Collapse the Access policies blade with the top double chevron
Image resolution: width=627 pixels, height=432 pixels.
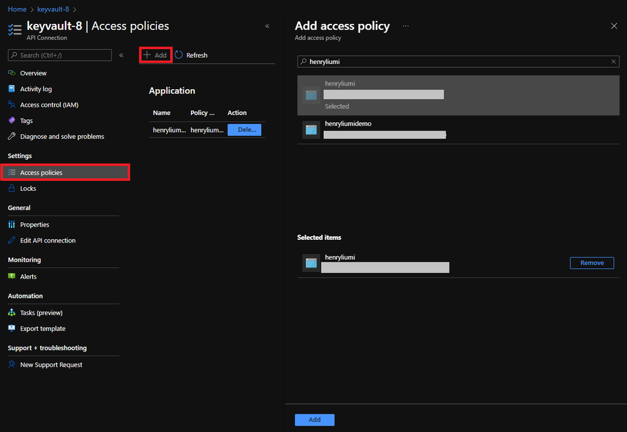tap(267, 26)
